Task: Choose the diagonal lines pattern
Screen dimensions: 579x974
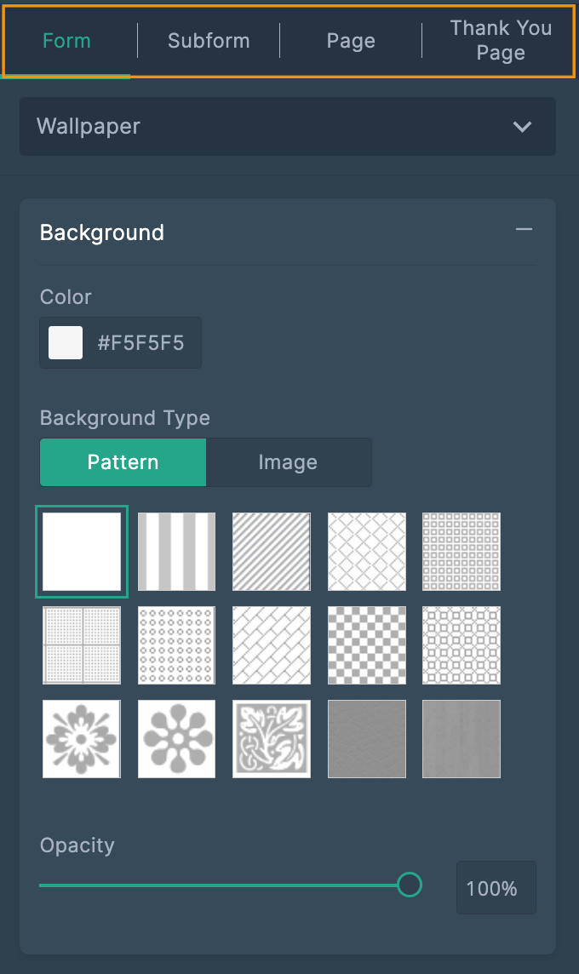Action: [x=272, y=552]
